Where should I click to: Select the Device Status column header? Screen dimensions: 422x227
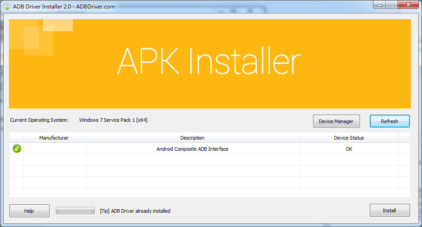click(x=349, y=137)
